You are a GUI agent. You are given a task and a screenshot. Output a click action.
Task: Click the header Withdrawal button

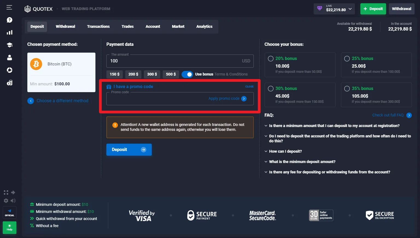tap(402, 9)
